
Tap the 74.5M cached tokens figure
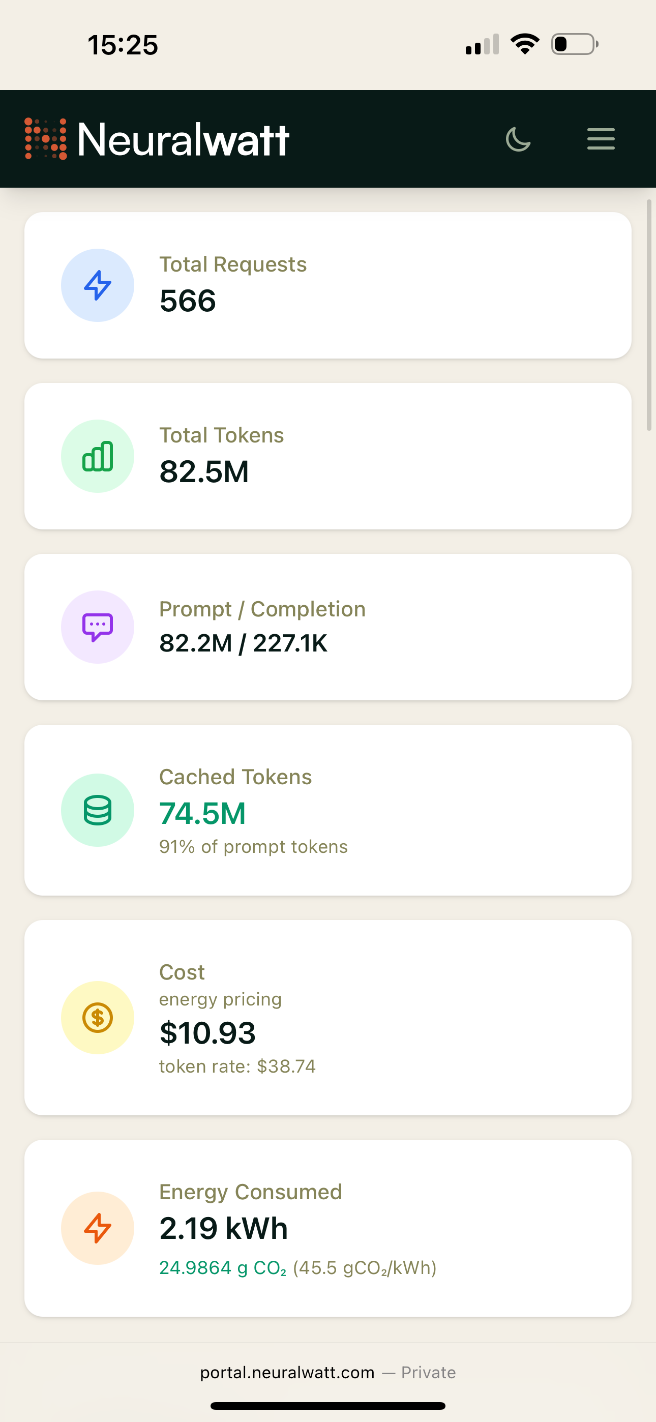coord(203,814)
